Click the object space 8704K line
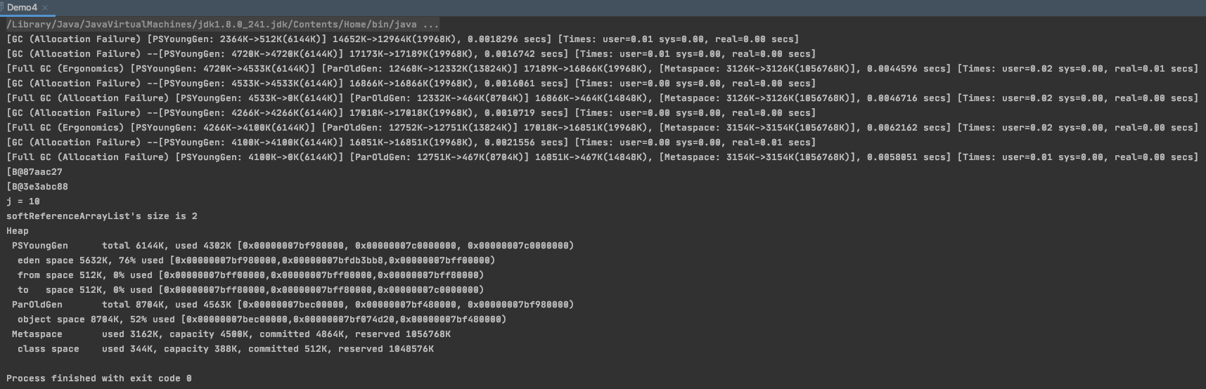This screenshot has width=1206, height=389. tap(262, 319)
